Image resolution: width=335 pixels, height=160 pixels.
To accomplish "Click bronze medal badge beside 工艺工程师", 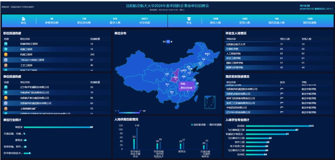I will [6, 65].
